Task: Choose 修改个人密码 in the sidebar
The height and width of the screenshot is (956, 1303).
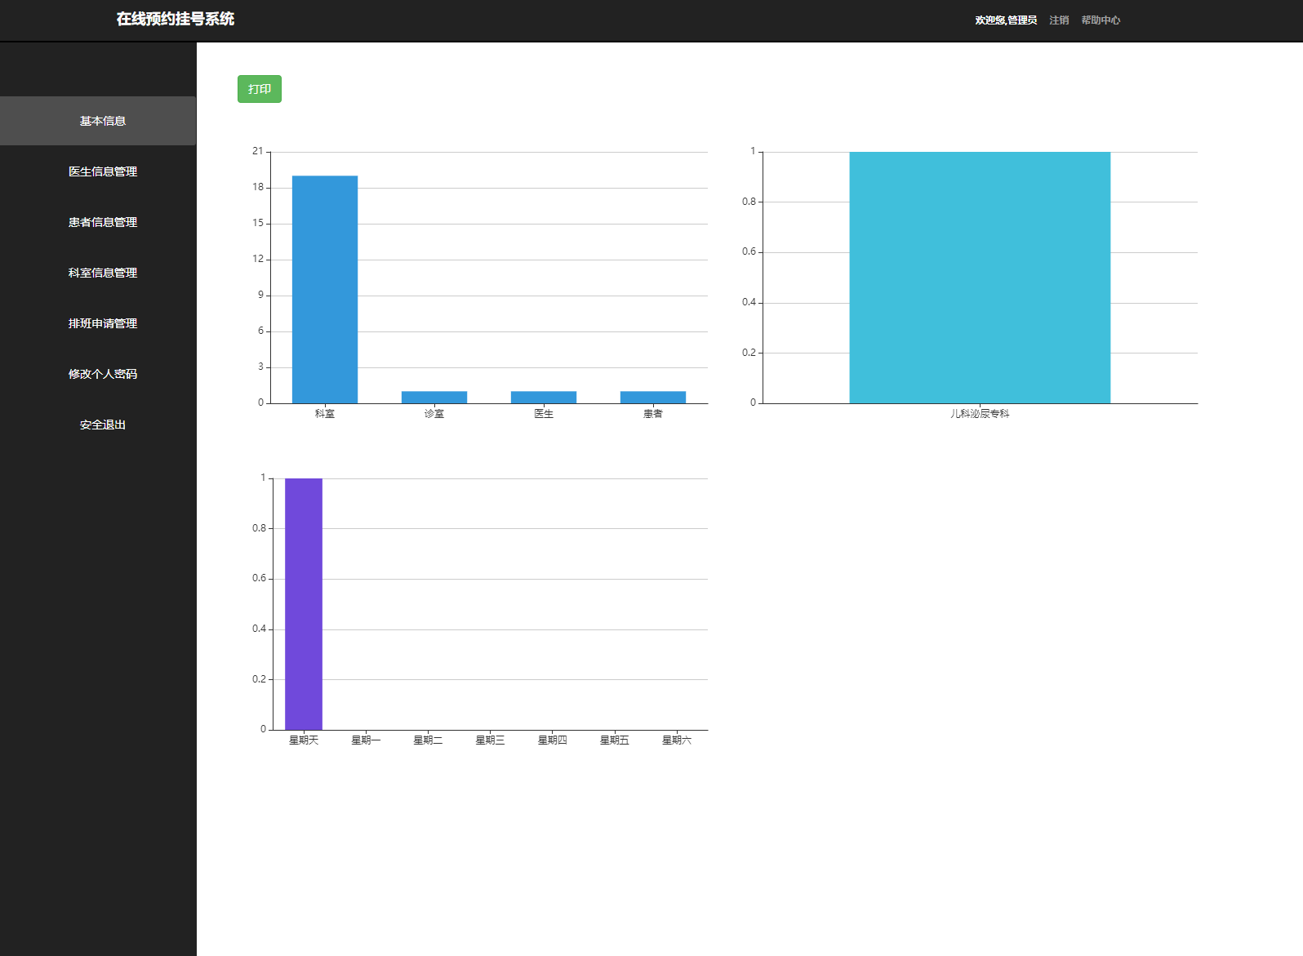Action: click(102, 374)
